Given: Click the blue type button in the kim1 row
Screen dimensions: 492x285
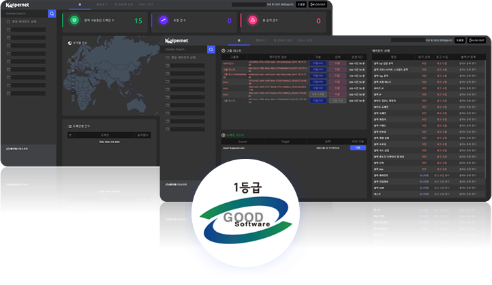Looking at the screenshot, I should click(318, 82).
